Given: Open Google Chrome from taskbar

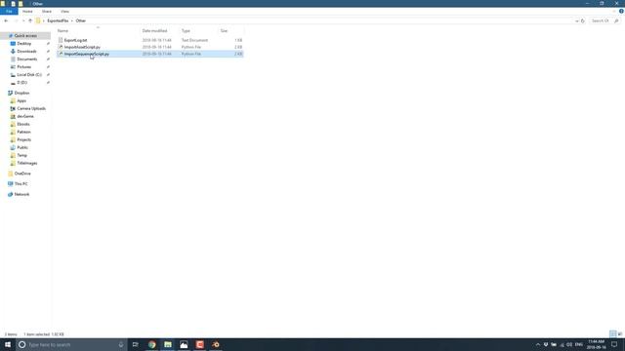Looking at the screenshot, I should [152, 344].
